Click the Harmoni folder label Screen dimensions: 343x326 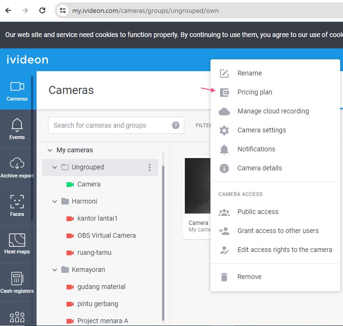[85, 202]
